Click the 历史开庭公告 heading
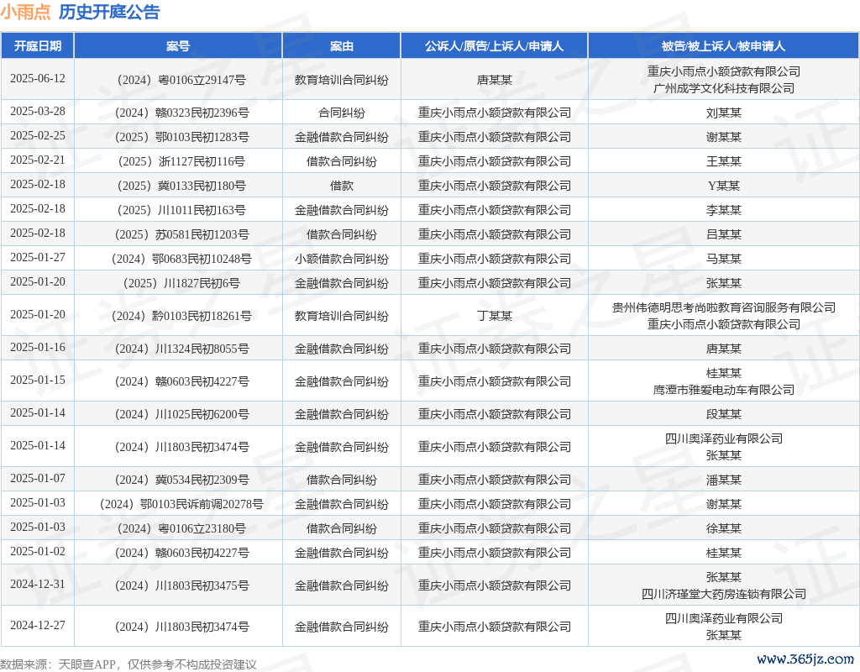Screen dimensions: 860x672 (109, 12)
